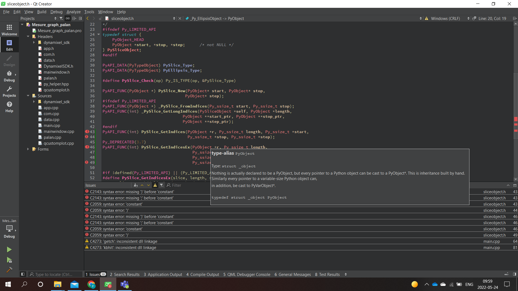This screenshot has width=518, height=291.
Task: Open Help mode
Action: click(9, 107)
